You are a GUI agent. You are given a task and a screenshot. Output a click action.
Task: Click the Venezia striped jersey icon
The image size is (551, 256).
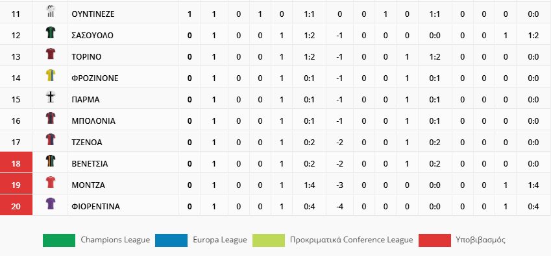(51, 161)
